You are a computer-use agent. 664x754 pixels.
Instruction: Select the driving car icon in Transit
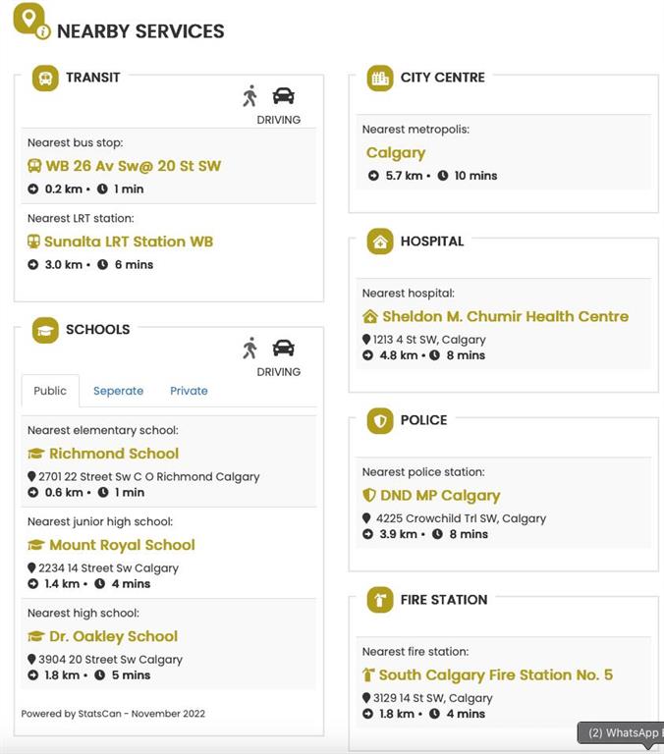(x=283, y=95)
